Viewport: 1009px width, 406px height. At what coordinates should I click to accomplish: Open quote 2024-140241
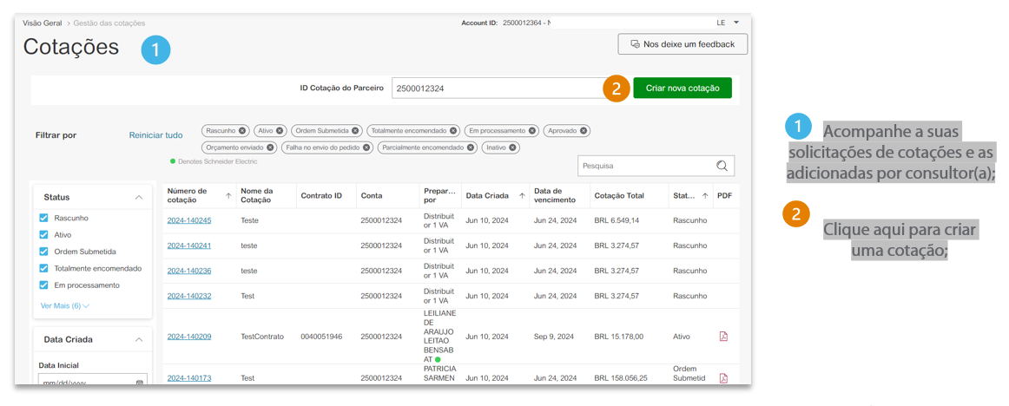[x=189, y=246]
